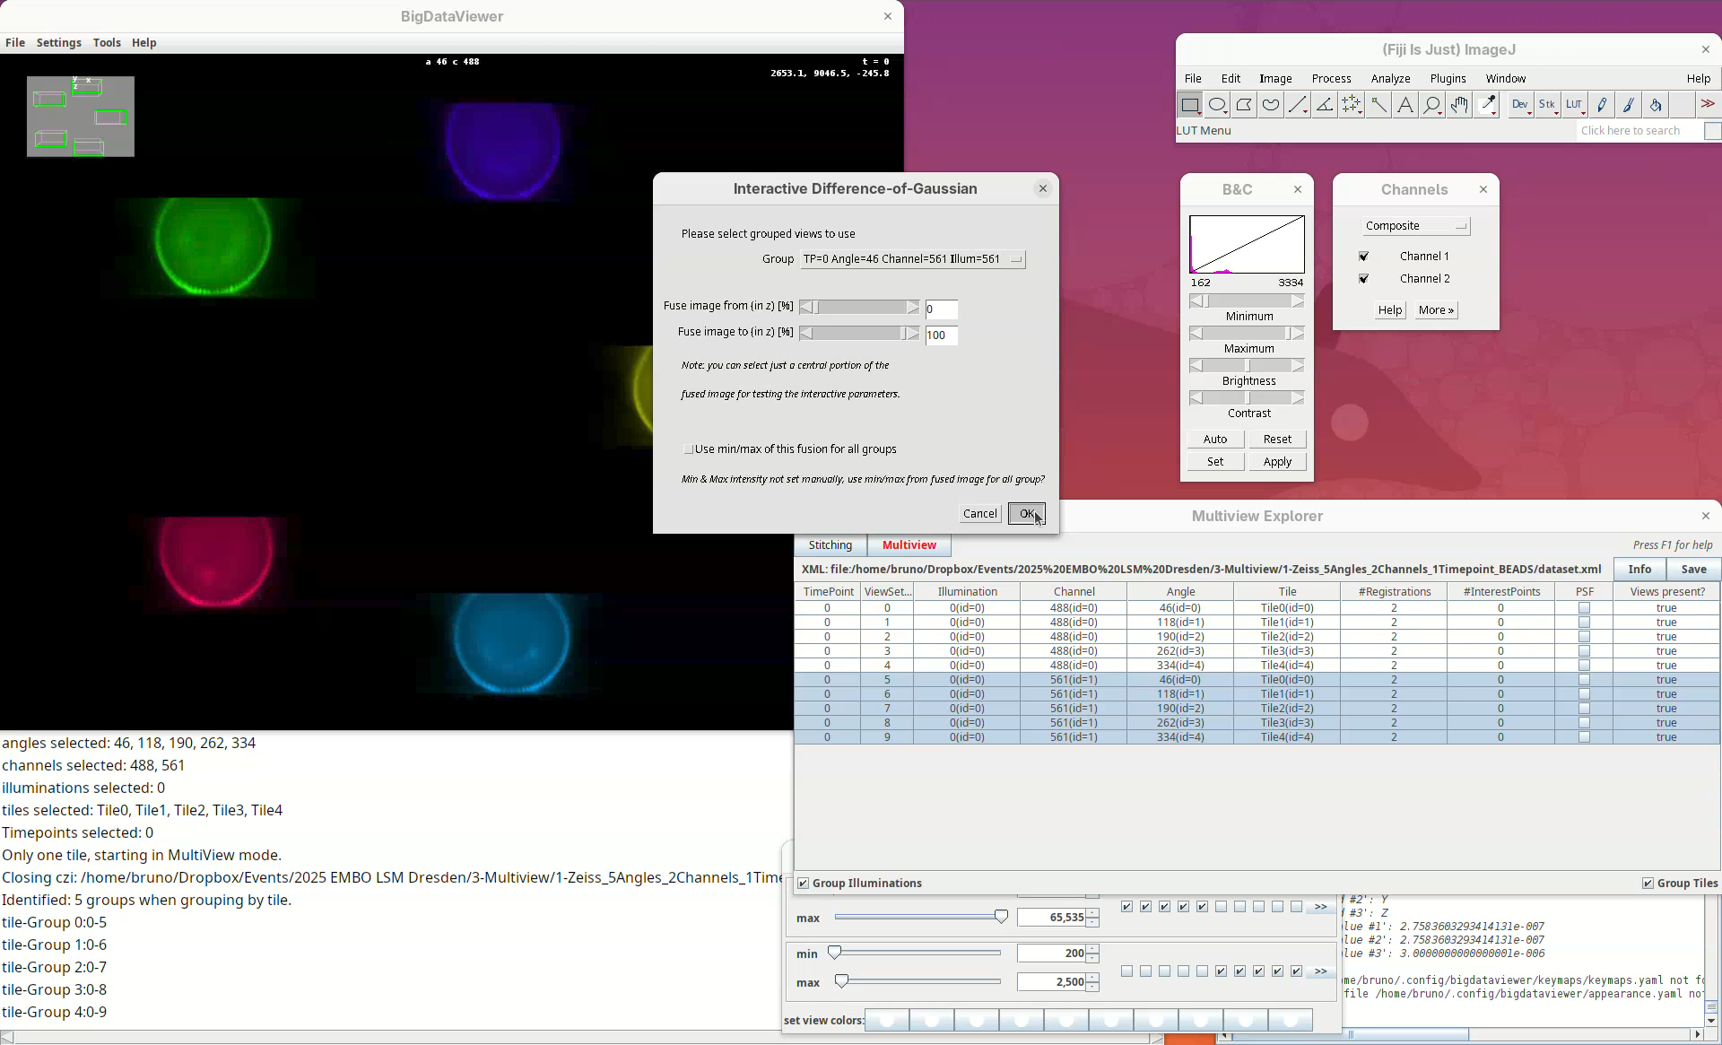Select the Multi-point tool

(1352, 105)
